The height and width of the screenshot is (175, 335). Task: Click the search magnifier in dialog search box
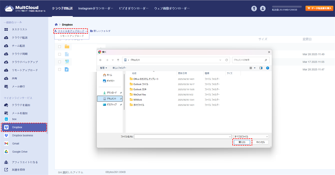(266, 60)
